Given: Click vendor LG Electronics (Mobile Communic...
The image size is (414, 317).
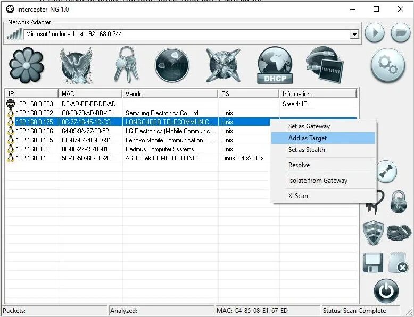Looking at the screenshot, I should (x=170, y=131).
